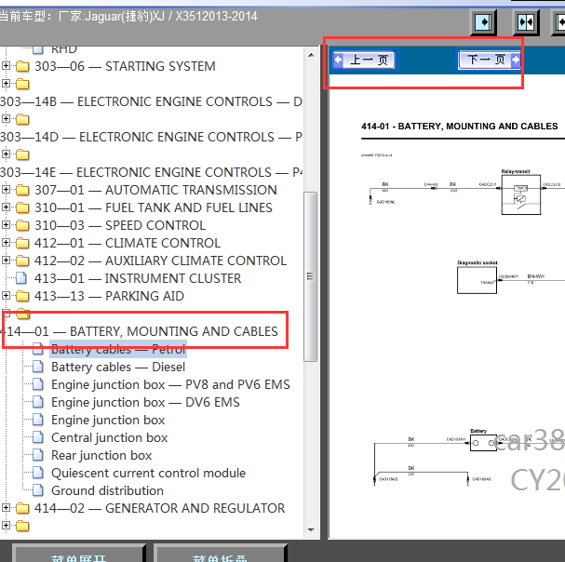Open Quiescent current control module diagram
565x562 pixels.
[x=148, y=473]
